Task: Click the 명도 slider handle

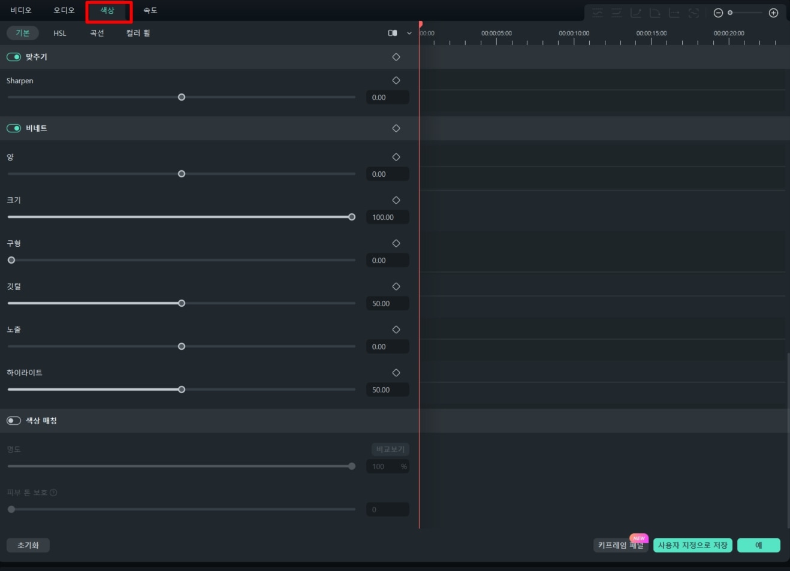Action: coord(352,466)
